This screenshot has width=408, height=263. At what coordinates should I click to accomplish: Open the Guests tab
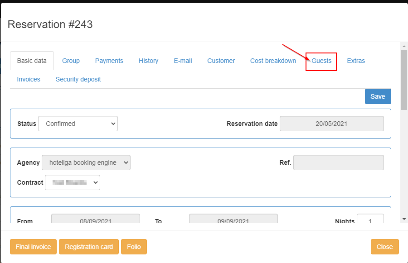321,61
